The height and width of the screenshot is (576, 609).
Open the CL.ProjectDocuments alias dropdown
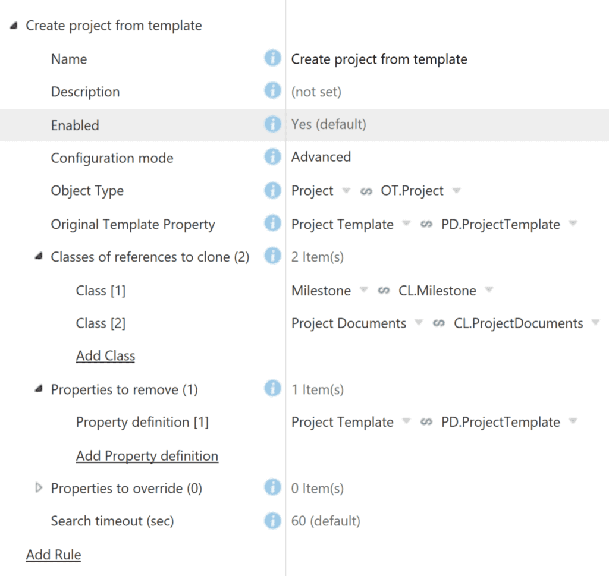(x=595, y=322)
